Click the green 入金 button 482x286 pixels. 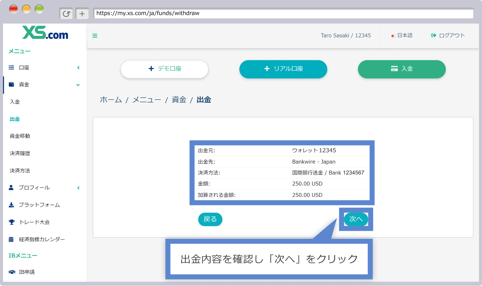[x=402, y=69]
